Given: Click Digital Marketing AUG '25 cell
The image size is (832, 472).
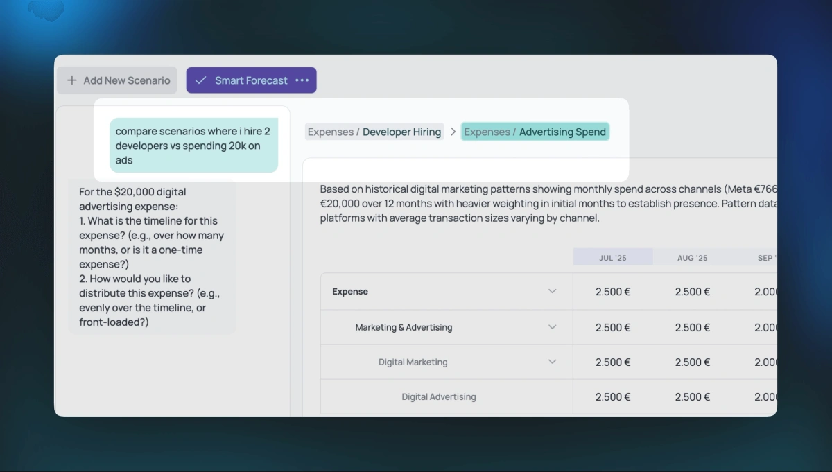Looking at the screenshot, I should click(692, 362).
